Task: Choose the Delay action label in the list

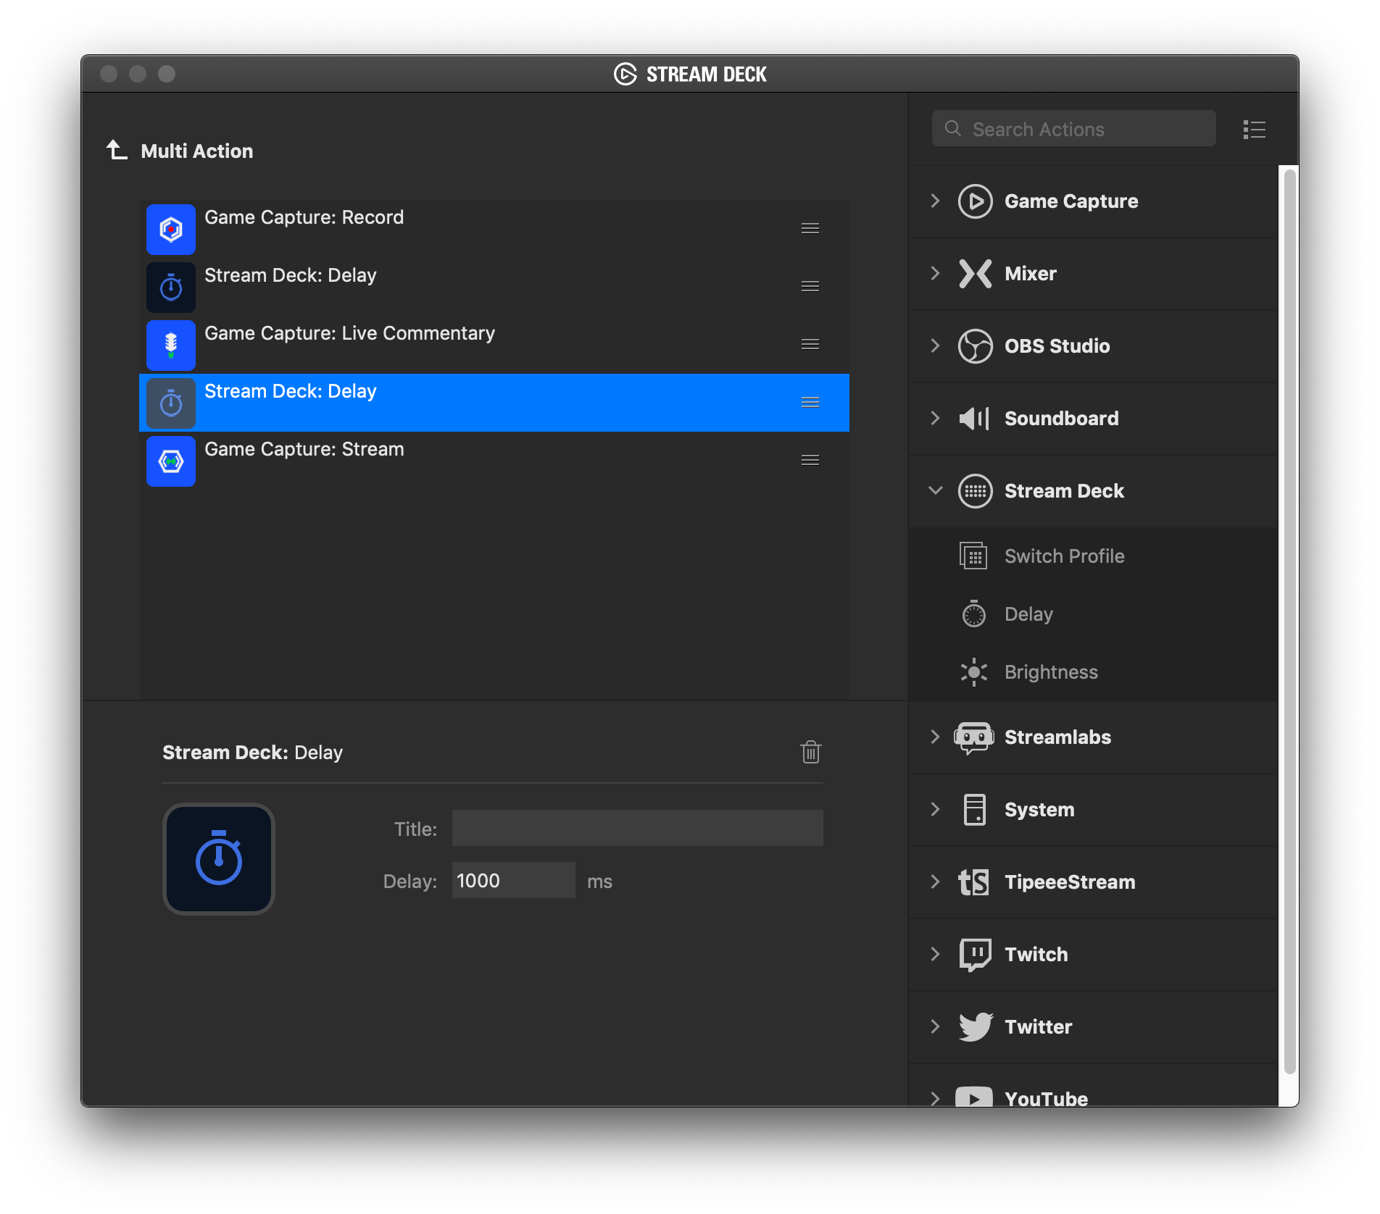Action: tap(1028, 614)
